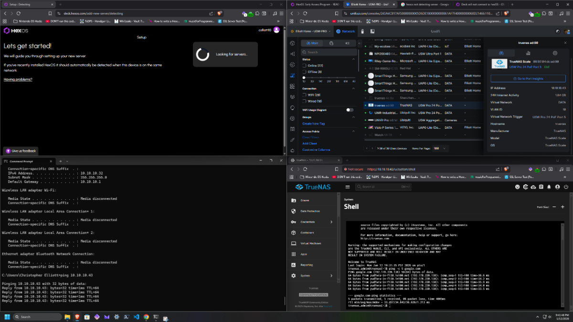The width and height of the screenshot is (573, 322).
Task: Open settings gear tab in truenas device panel
Action: coord(555,53)
